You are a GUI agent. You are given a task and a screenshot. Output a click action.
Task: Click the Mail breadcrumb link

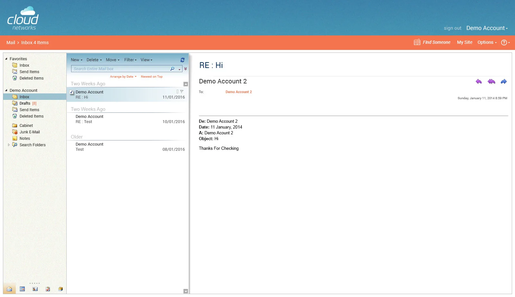coord(11,43)
